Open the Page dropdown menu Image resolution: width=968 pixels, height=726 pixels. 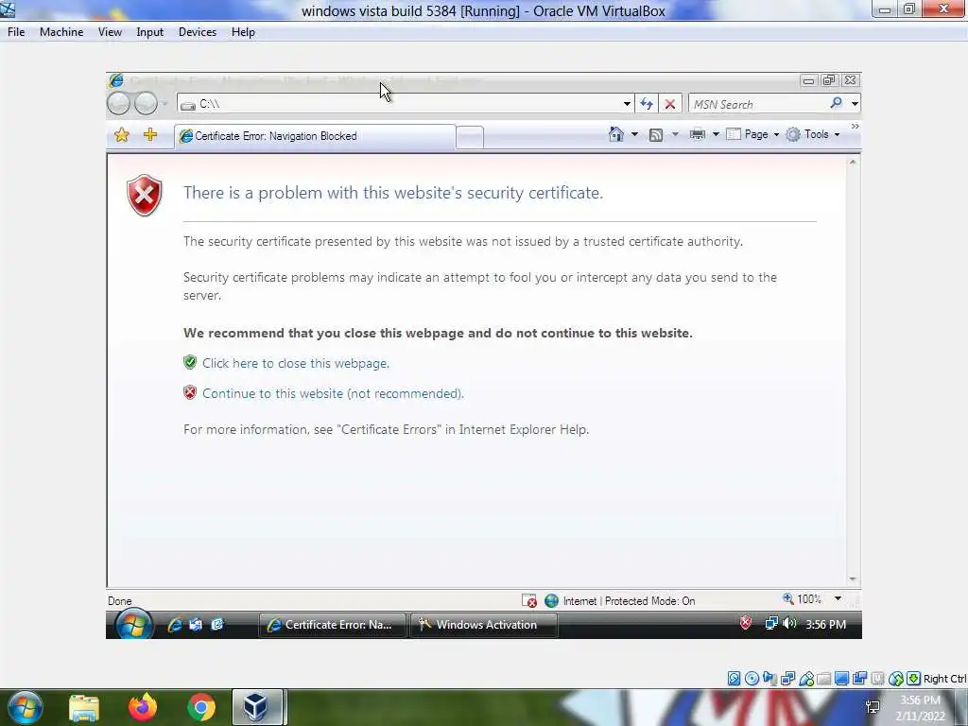753,134
